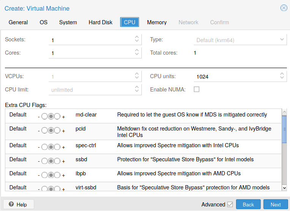Screen dimensions: 290x211
Task: Toggle the Enable NUMA checkbox
Action: pos(197,90)
